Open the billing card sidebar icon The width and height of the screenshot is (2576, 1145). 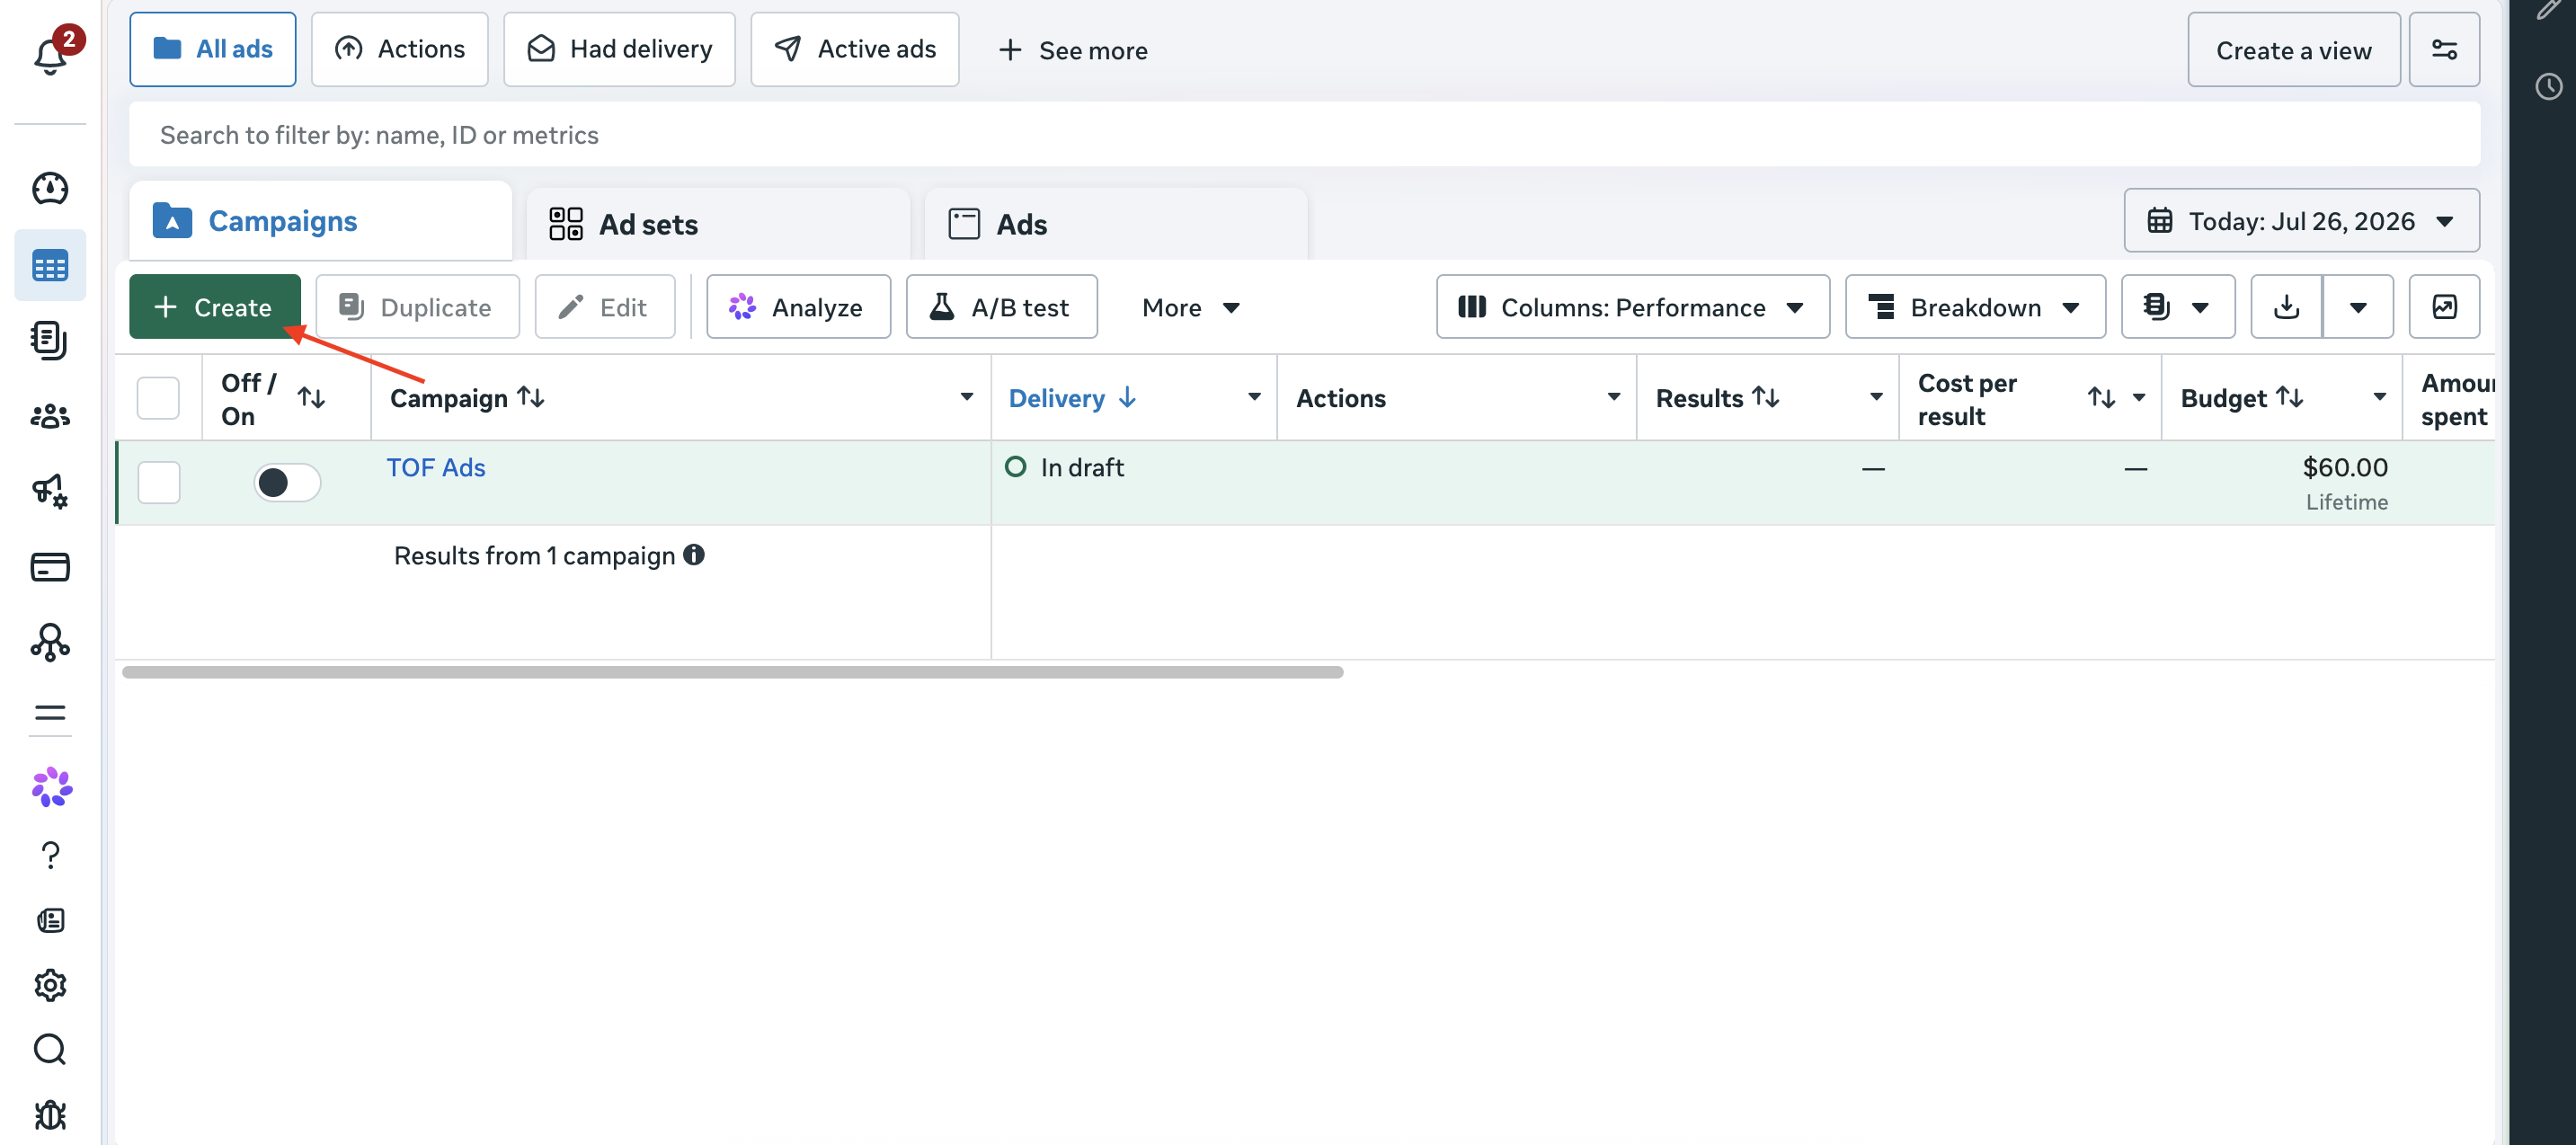pyautogui.click(x=50, y=567)
